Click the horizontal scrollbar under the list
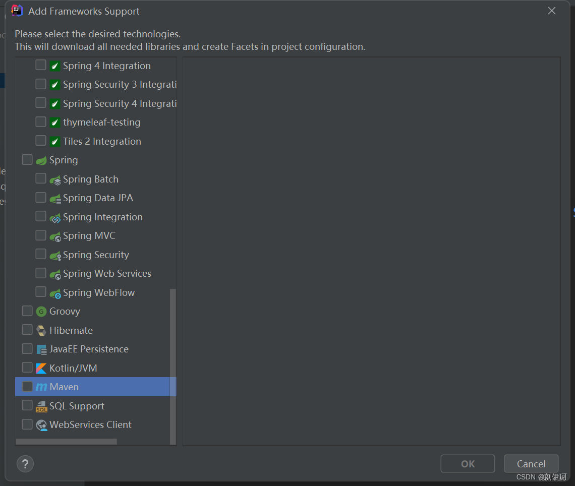The image size is (575, 486). pyautogui.click(x=67, y=442)
